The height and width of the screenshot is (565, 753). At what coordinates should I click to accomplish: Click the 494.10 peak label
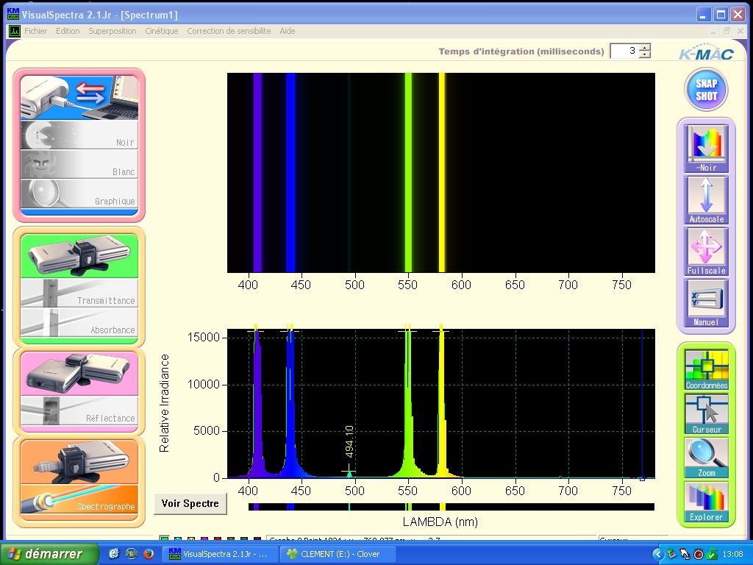pos(349,441)
